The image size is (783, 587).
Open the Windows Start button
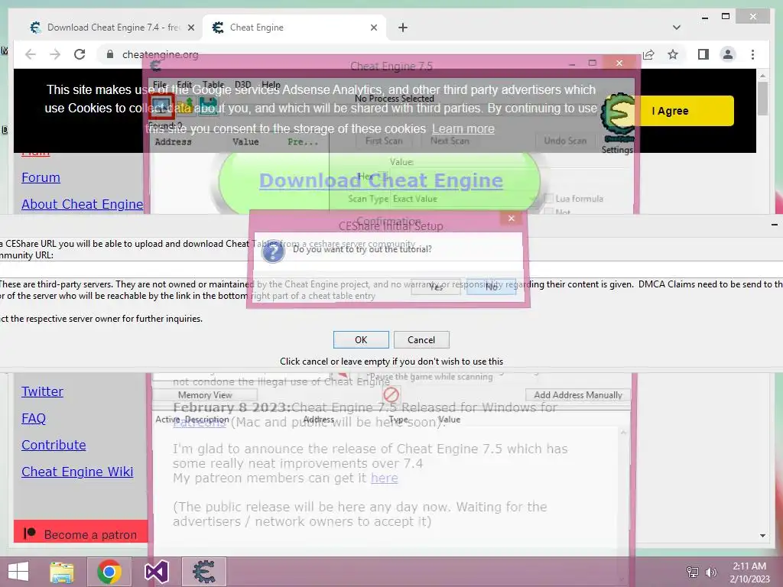[18, 572]
